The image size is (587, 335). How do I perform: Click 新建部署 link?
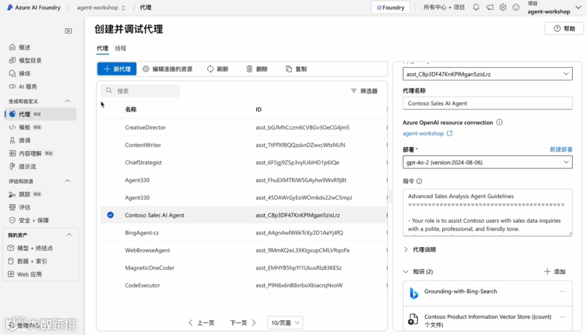pos(561,149)
